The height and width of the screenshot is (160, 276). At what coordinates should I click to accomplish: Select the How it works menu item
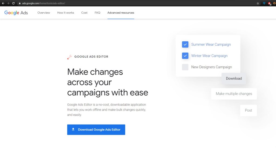(65, 13)
